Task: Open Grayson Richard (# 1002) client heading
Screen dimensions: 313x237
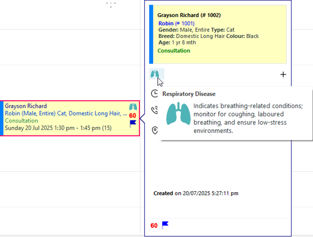Action: 189,15
